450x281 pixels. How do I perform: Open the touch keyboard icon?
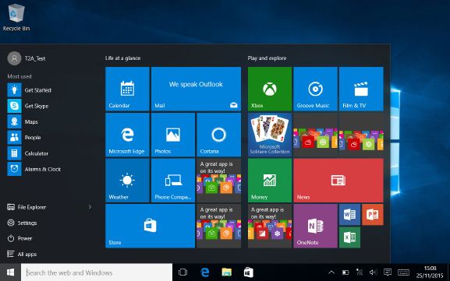pos(403,272)
